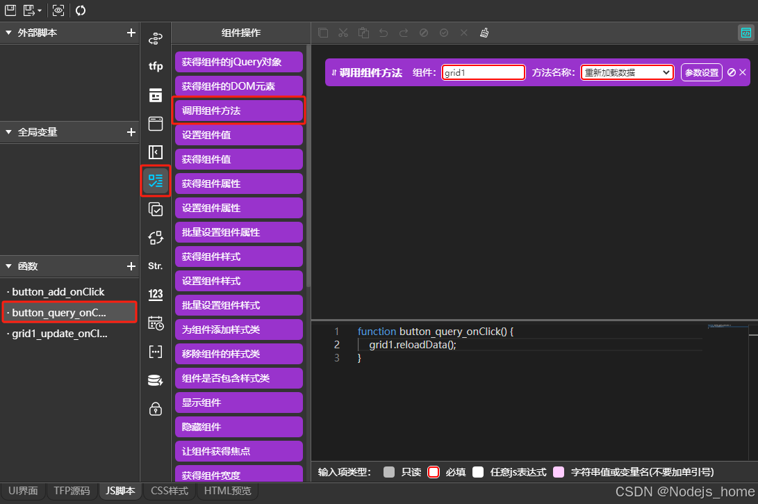758x504 pixels.
Task: Open the side panel category icon
Action: click(x=155, y=152)
